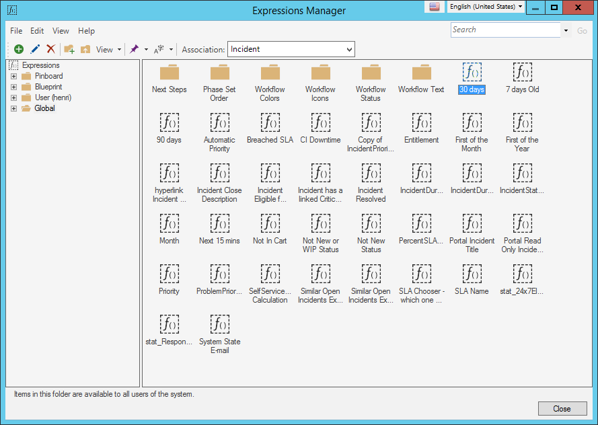This screenshot has height=425, width=598.
Task: Expand the Pinboard tree node
Action: coord(13,76)
